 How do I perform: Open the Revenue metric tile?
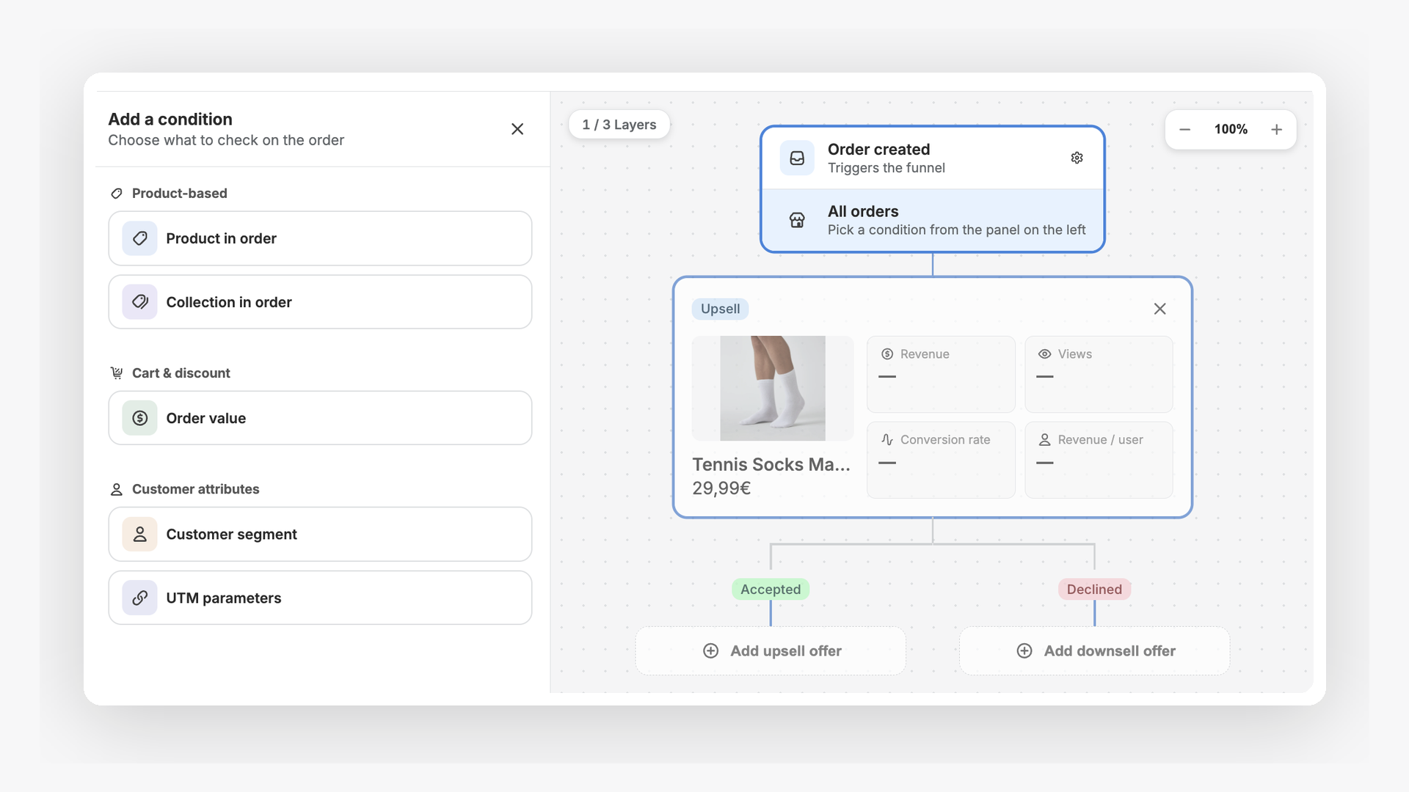coord(941,374)
